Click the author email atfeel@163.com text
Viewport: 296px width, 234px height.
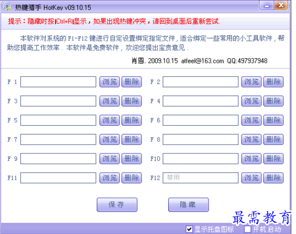coord(202,61)
